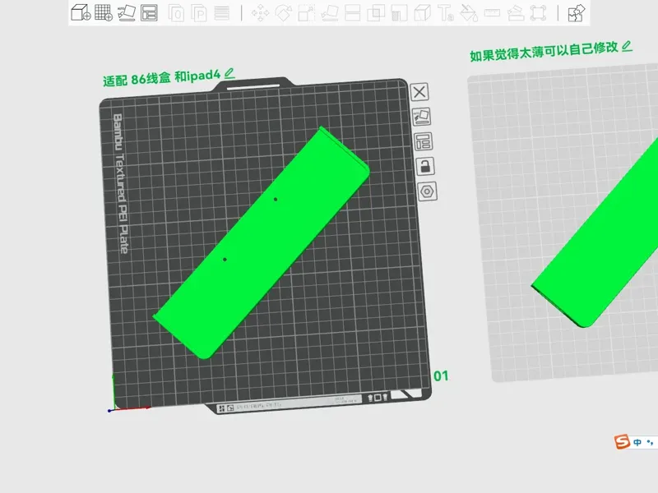Edit plate name '如果觉得太薄可以自己修改' pencil
Viewport: 658px width, 493px height.
click(x=627, y=46)
